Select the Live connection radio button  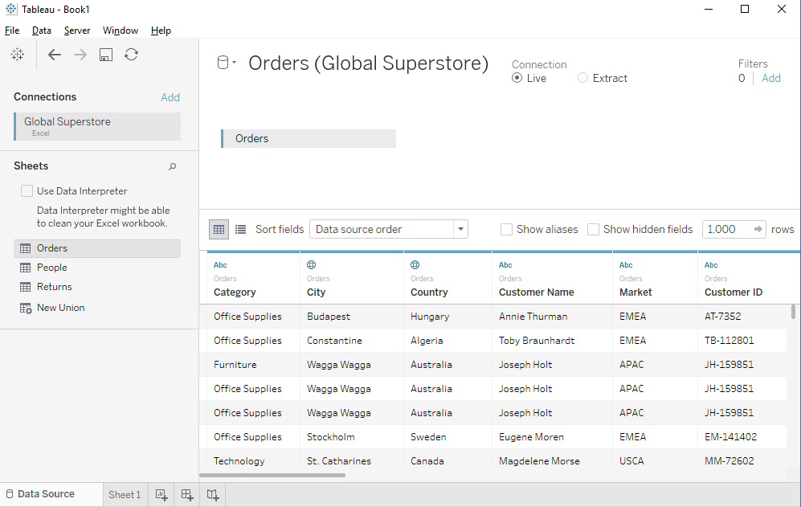point(517,78)
